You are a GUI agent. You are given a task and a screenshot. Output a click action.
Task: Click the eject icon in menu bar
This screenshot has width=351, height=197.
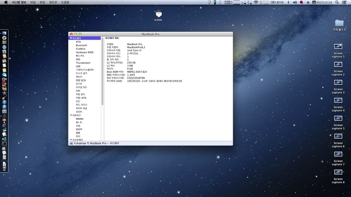pos(308,2)
